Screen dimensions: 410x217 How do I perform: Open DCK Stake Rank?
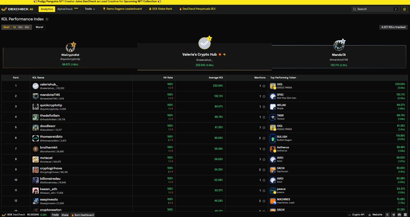pyautogui.click(x=160, y=9)
